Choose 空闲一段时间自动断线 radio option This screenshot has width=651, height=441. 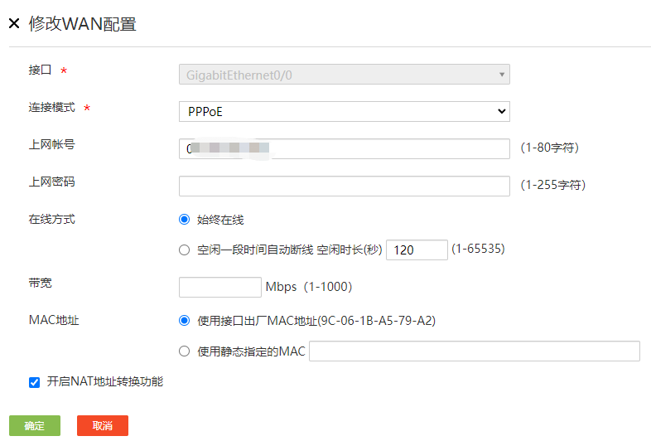coord(185,250)
